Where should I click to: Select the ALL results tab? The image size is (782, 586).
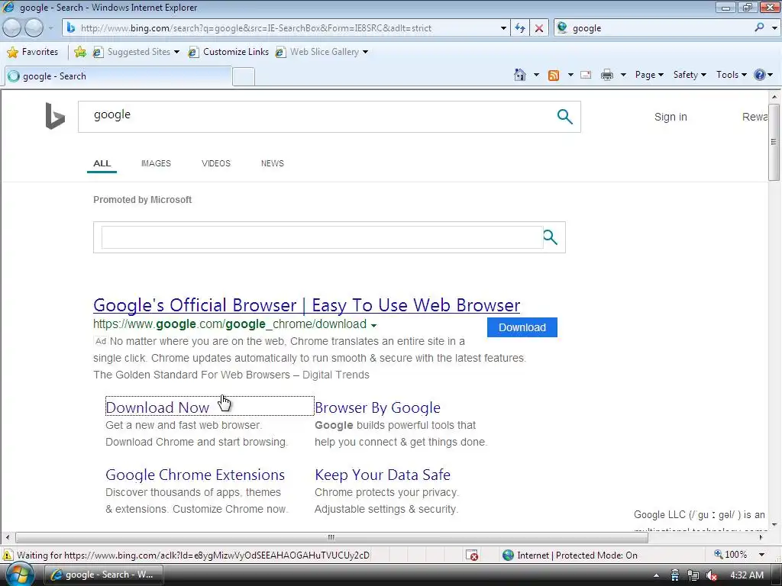tap(102, 163)
